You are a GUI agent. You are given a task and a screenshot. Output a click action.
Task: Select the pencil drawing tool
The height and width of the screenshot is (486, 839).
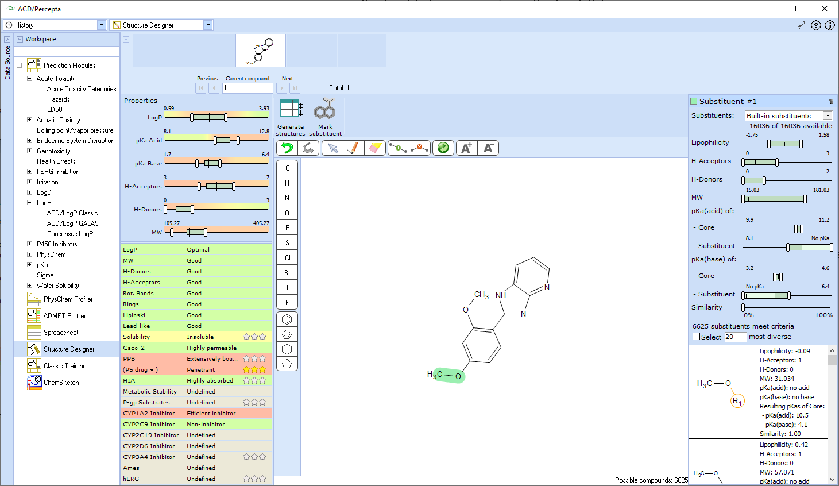click(x=353, y=148)
